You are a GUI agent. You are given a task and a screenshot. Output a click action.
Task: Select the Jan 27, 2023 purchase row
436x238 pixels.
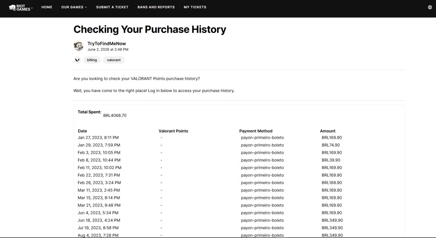239,137
